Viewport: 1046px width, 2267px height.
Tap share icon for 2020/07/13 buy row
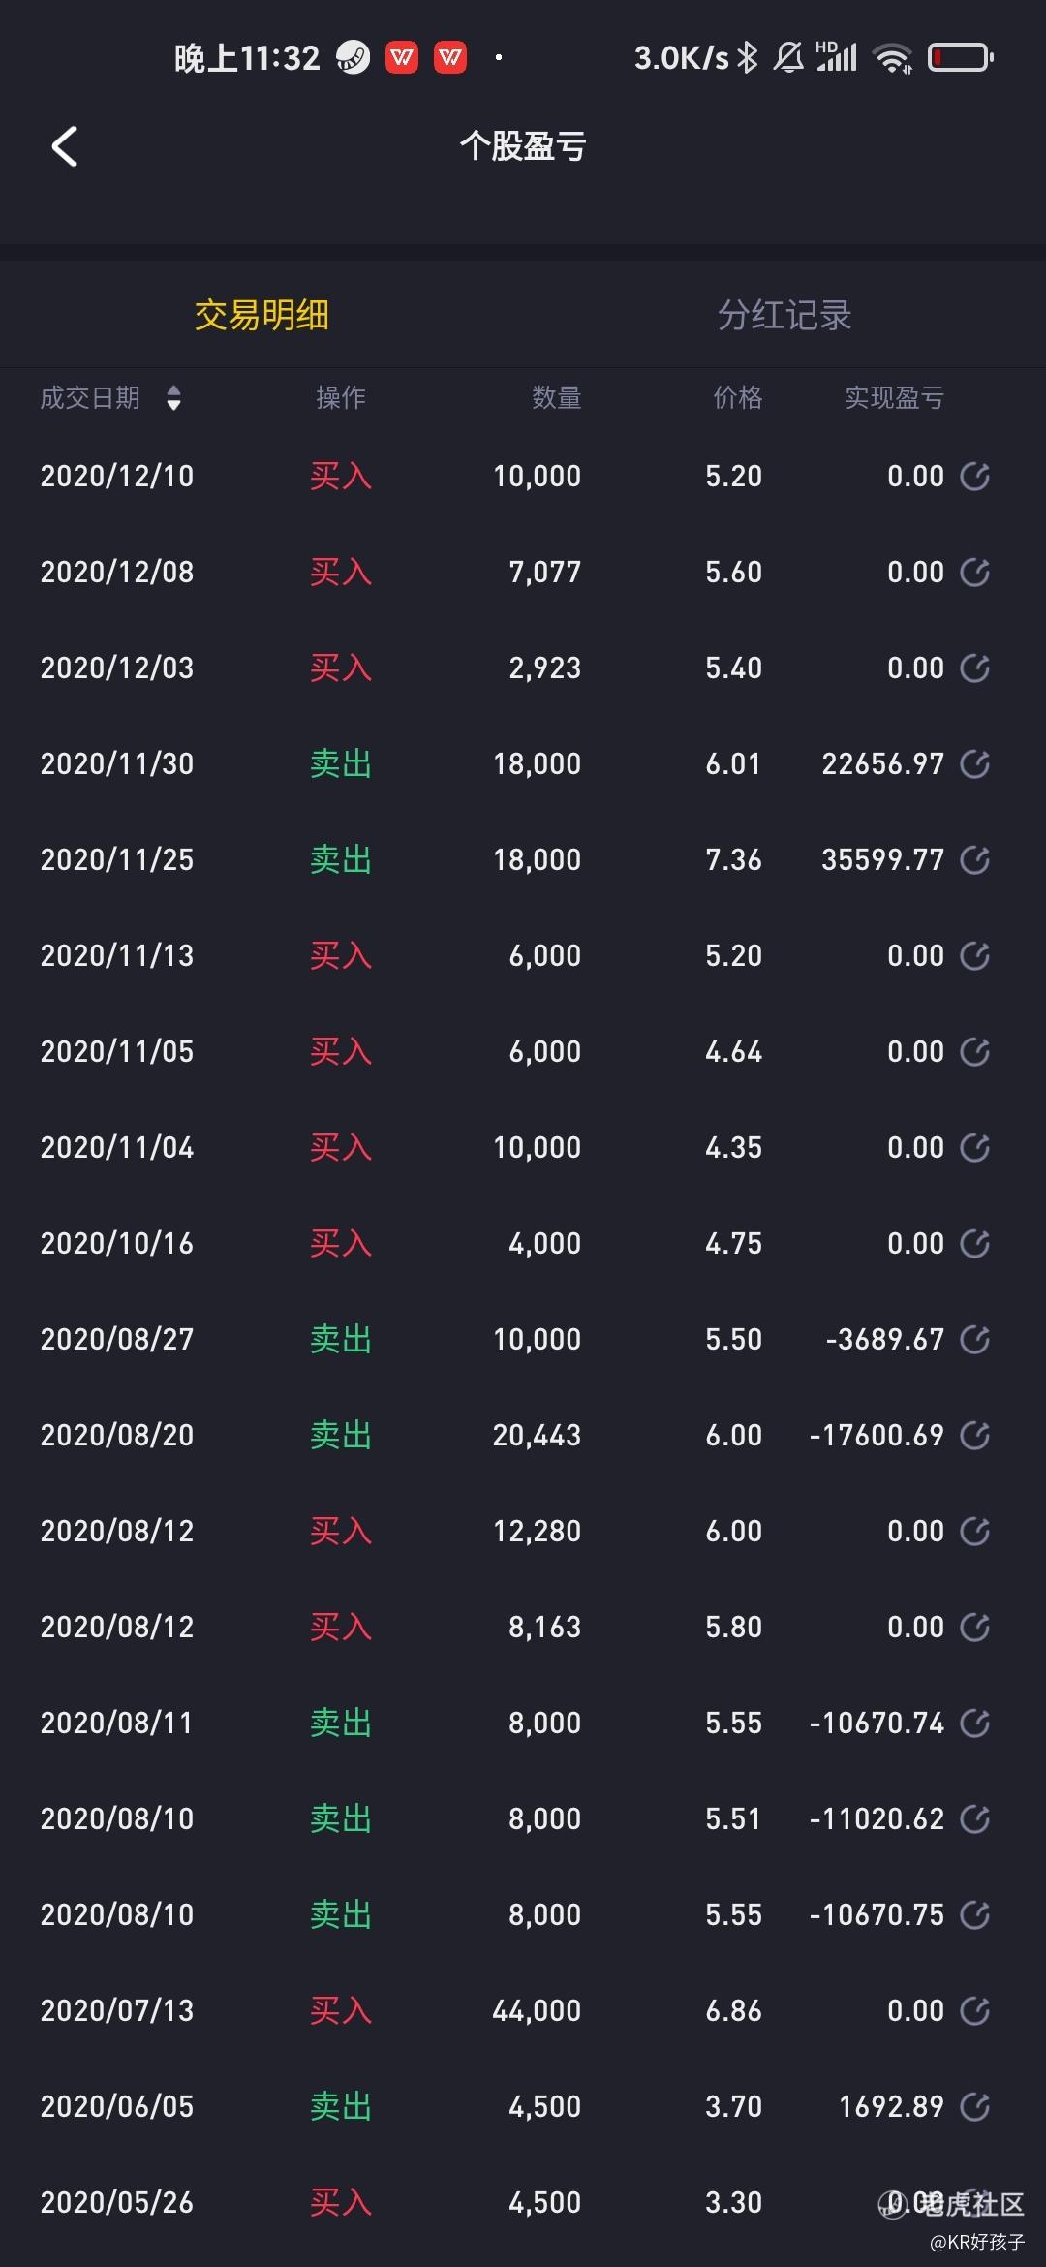tap(974, 2011)
